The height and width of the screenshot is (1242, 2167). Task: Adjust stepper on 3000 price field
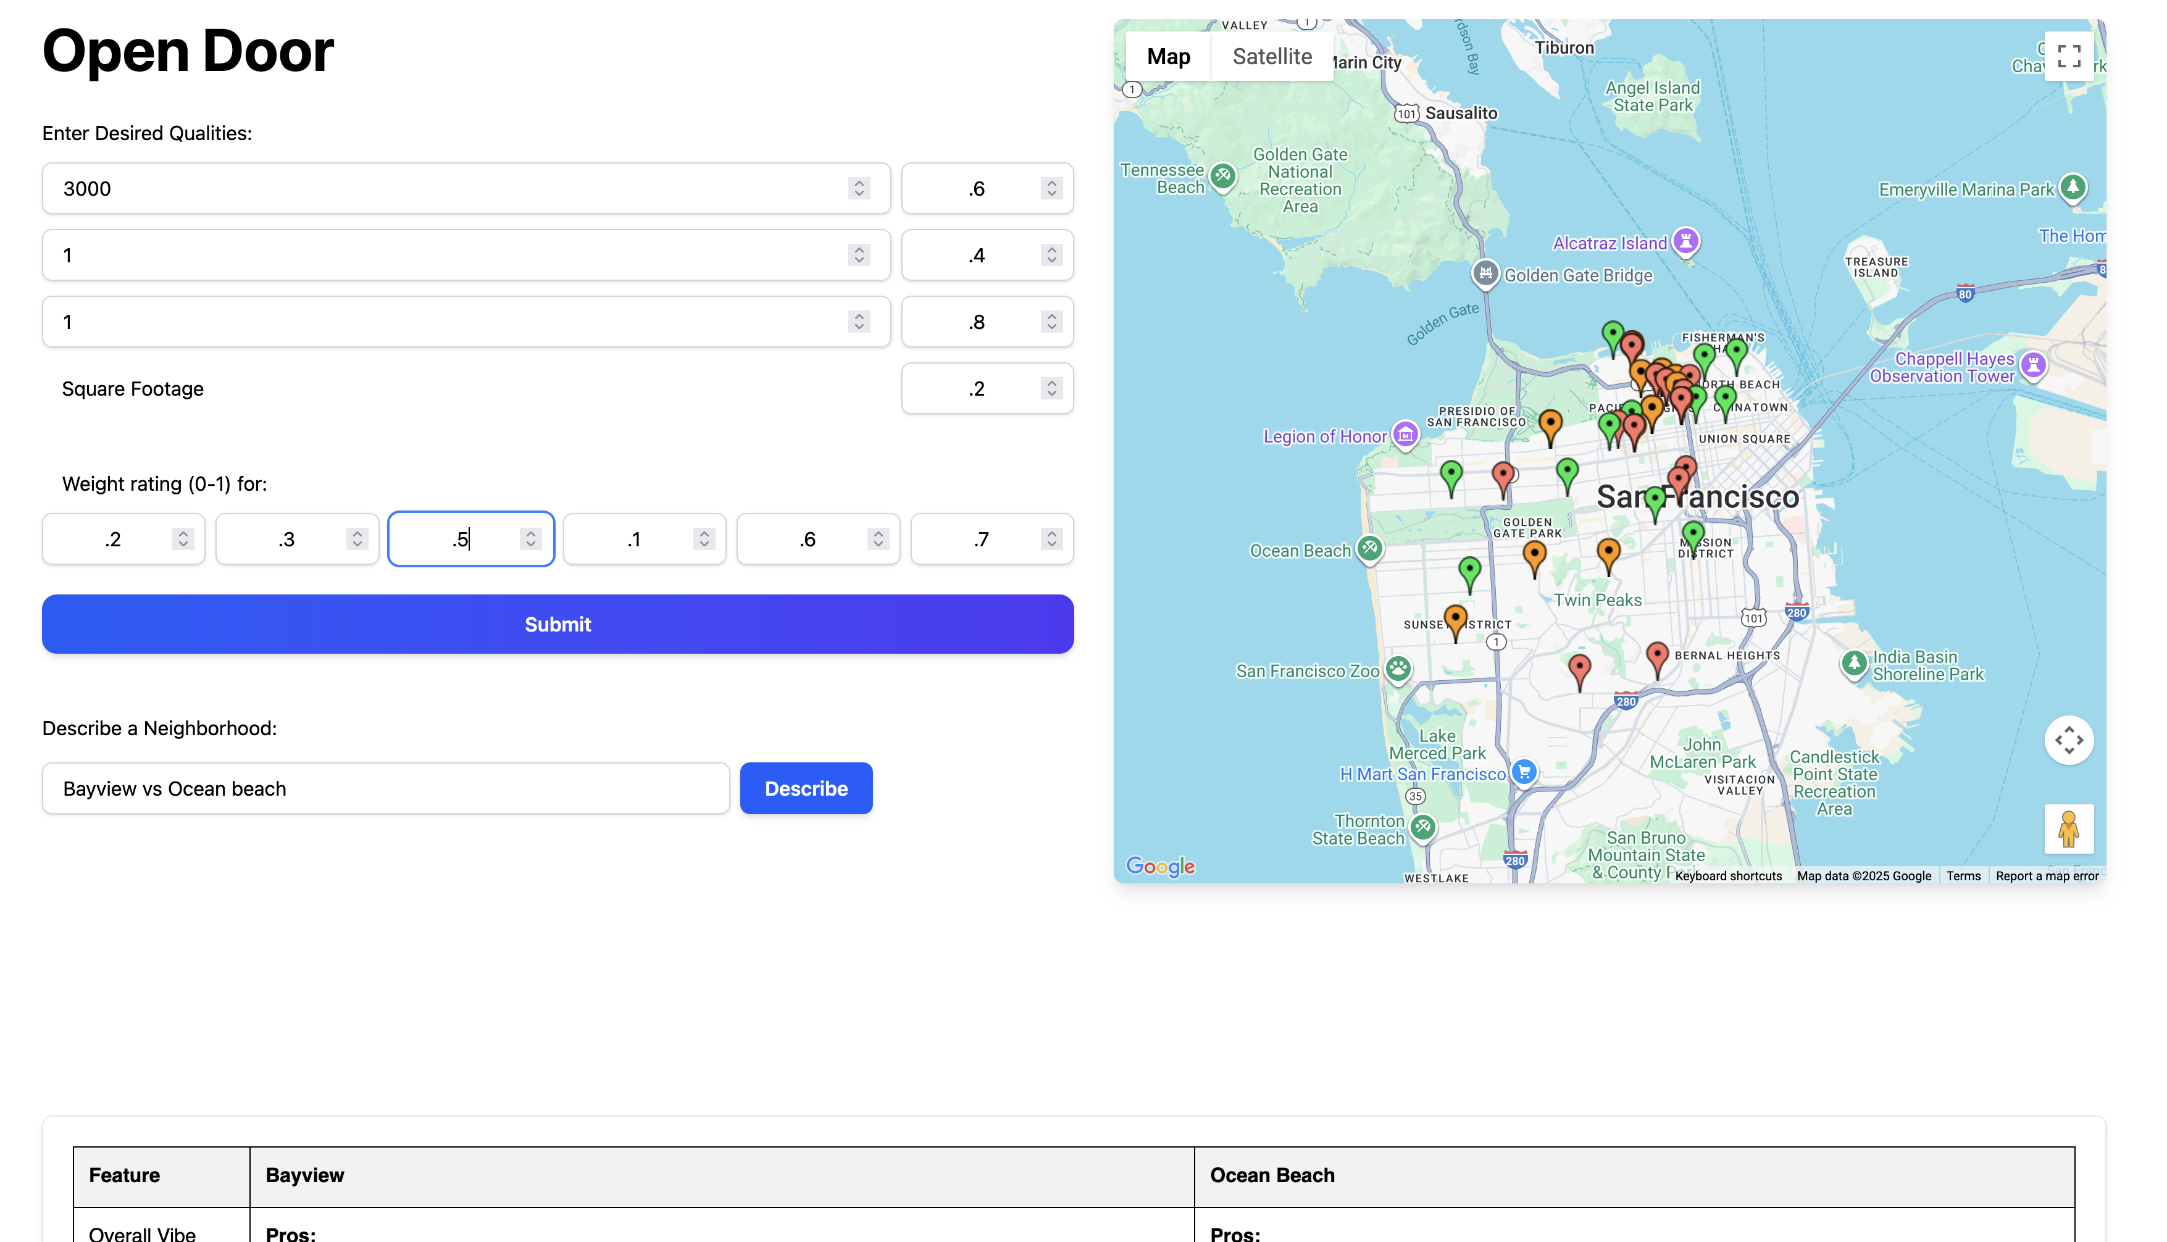tap(859, 188)
